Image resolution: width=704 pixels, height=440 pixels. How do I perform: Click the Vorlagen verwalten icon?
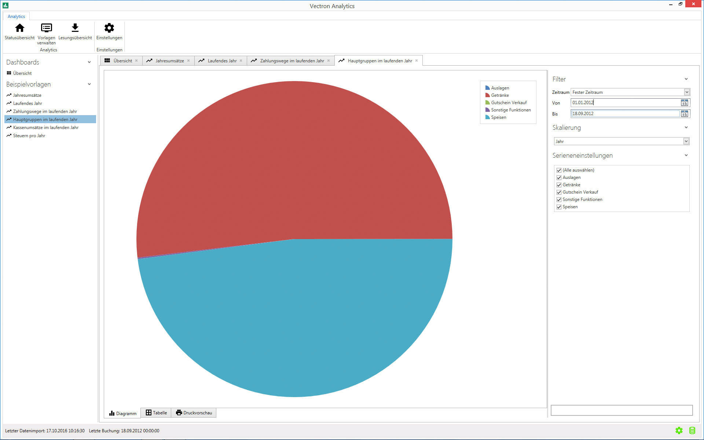[x=46, y=28]
